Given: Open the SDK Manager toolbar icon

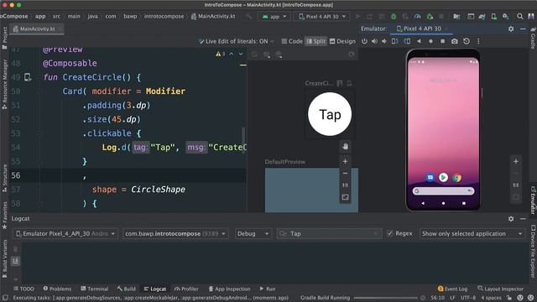Looking at the screenshot, I should (x=505, y=17).
